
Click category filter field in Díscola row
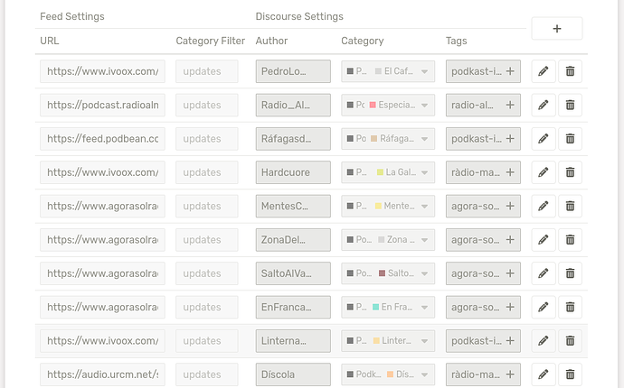click(x=207, y=374)
